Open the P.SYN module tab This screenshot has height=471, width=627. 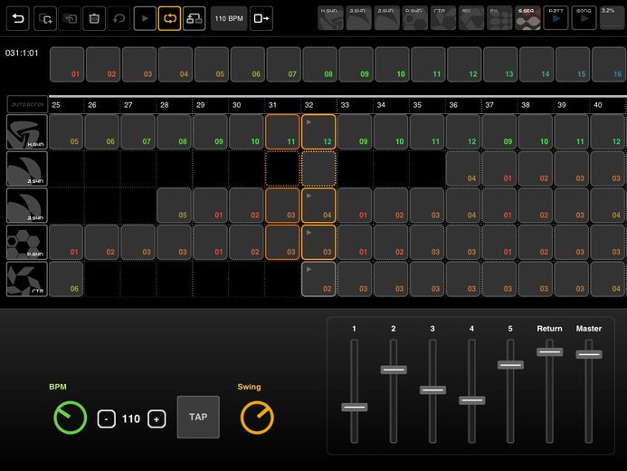point(414,18)
